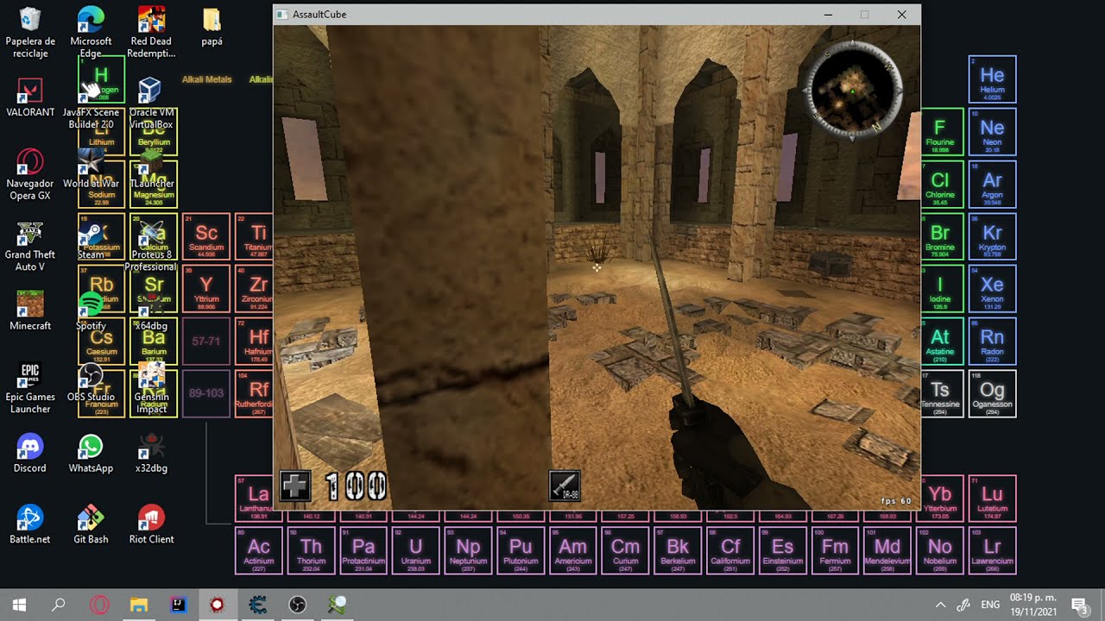Select the WhatsApp desktop shortcut
Image resolution: width=1105 pixels, height=621 pixels.
coord(91,454)
